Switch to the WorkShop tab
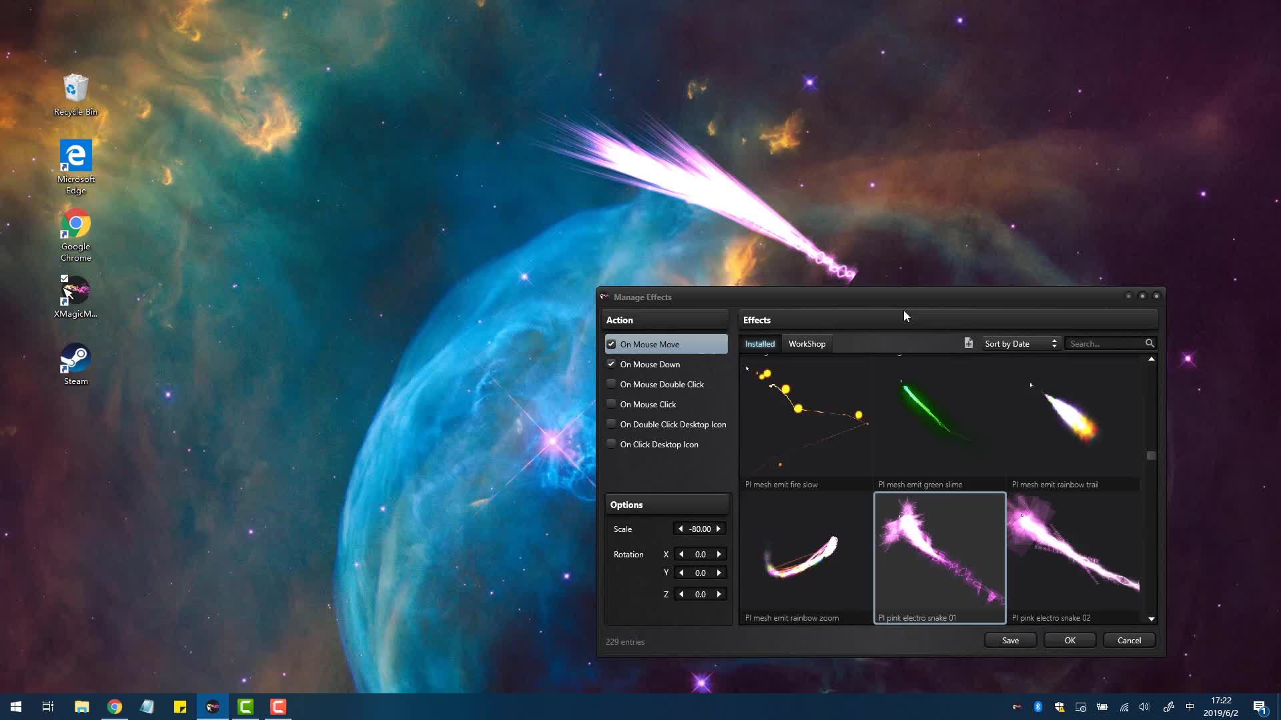1281x720 pixels. (807, 344)
